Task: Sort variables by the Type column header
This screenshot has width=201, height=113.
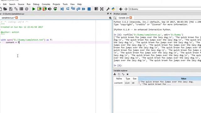Action: pos(128,78)
